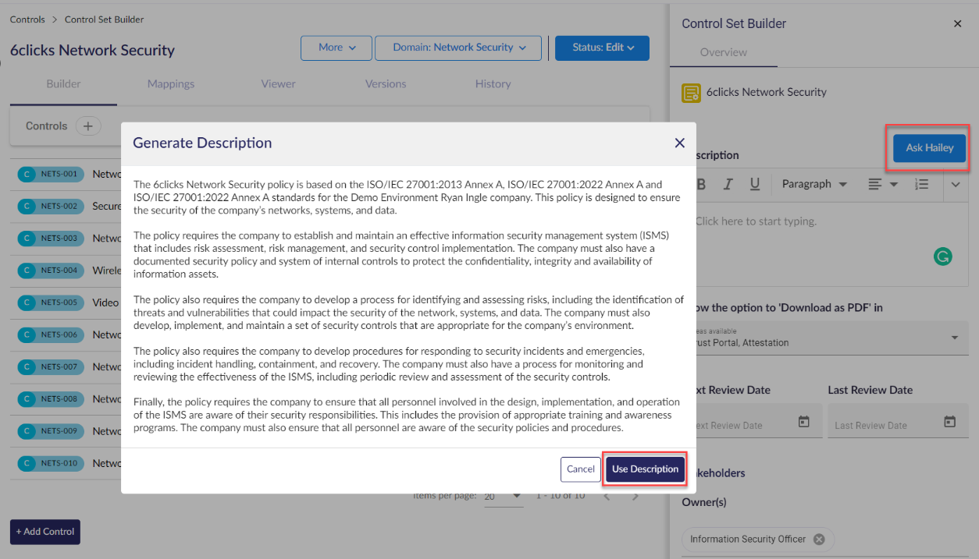
Task: Open the Status: Edit dropdown
Action: click(603, 48)
